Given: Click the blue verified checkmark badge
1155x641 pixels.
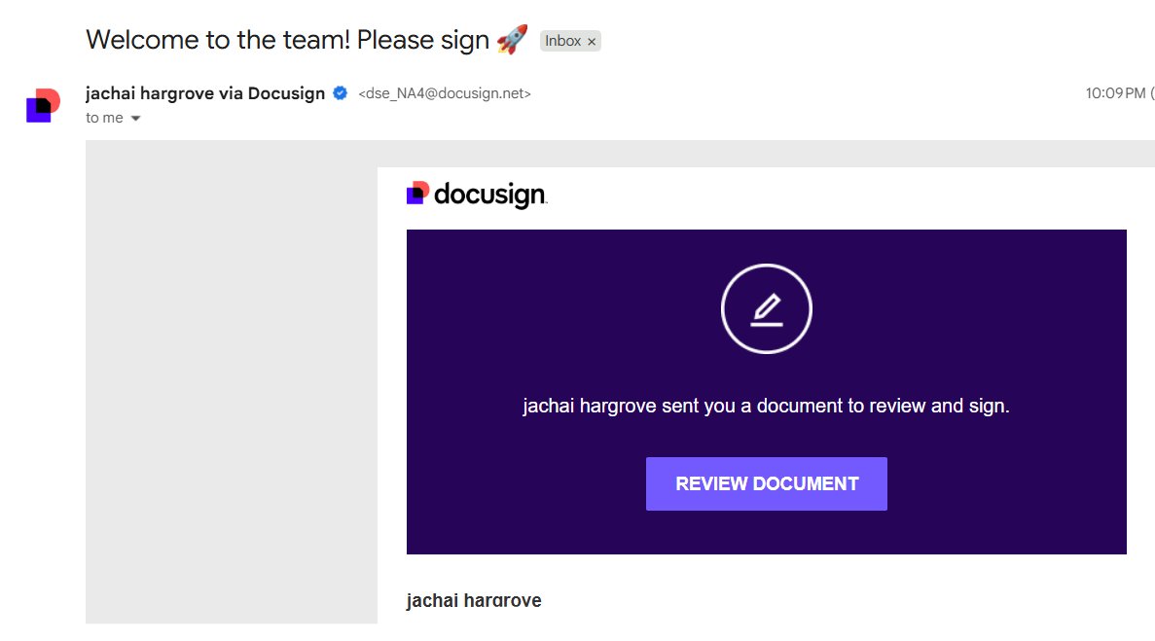Looking at the screenshot, I should click(339, 92).
